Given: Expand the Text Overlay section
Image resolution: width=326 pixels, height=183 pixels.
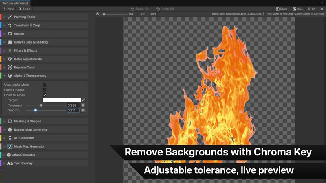Looking at the screenshot, I should click(4, 163).
